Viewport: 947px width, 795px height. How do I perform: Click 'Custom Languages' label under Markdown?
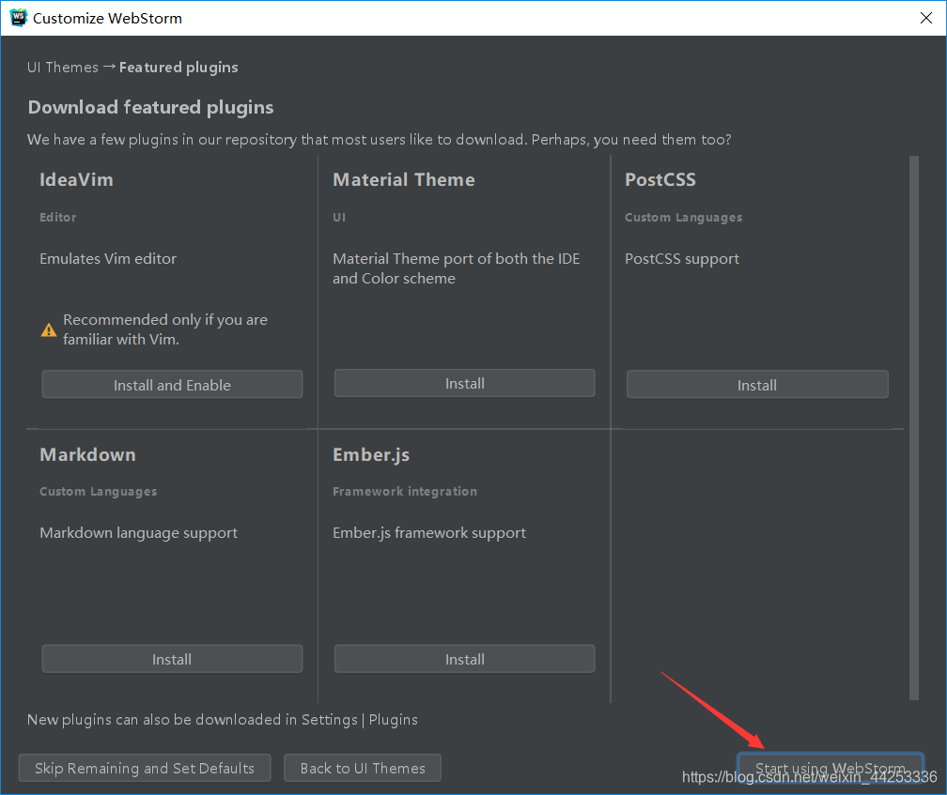(99, 492)
